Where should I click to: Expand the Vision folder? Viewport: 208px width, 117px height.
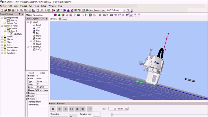tap(2, 42)
